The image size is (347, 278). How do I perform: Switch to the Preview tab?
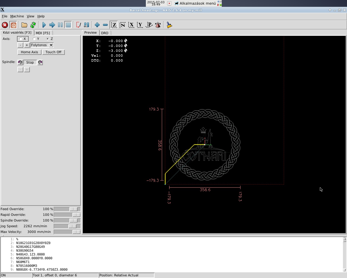[90, 33]
